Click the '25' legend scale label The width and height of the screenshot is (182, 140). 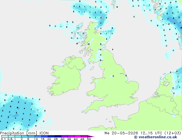click(x=56, y=139)
